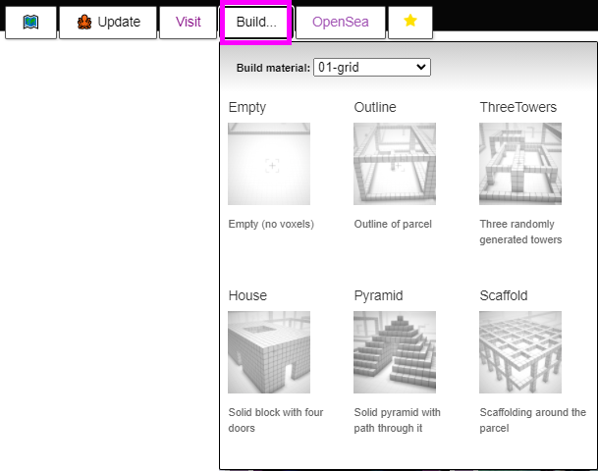
Task: Expand the Build material dropdown
Action: [x=371, y=68]
